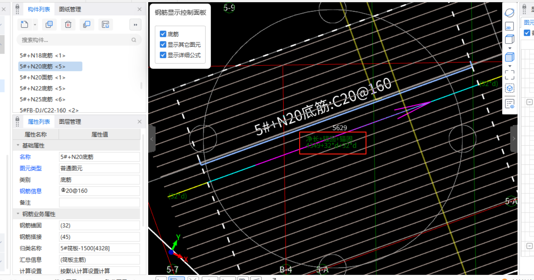This screenshot has height=280, width=534.
Task: Click the display settings eye-list icon
Action: pyautogui.click(x=509, y=104)
